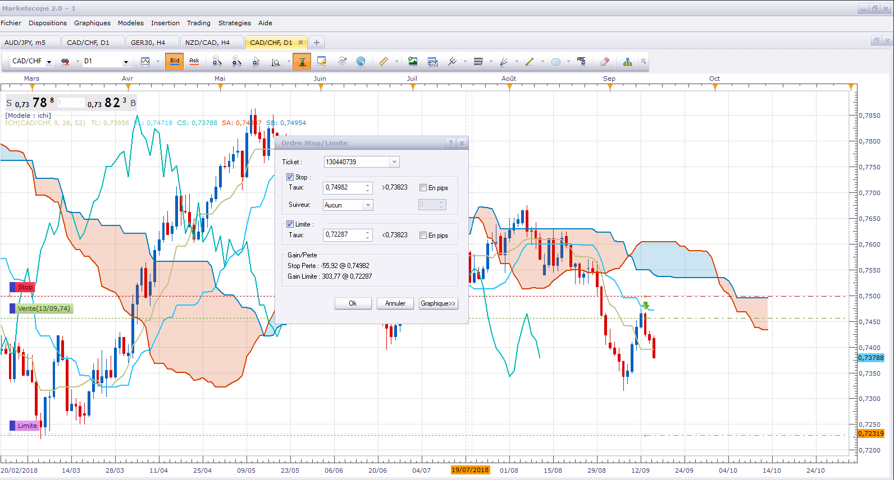Uncheck the Limite checkbox

290,224
